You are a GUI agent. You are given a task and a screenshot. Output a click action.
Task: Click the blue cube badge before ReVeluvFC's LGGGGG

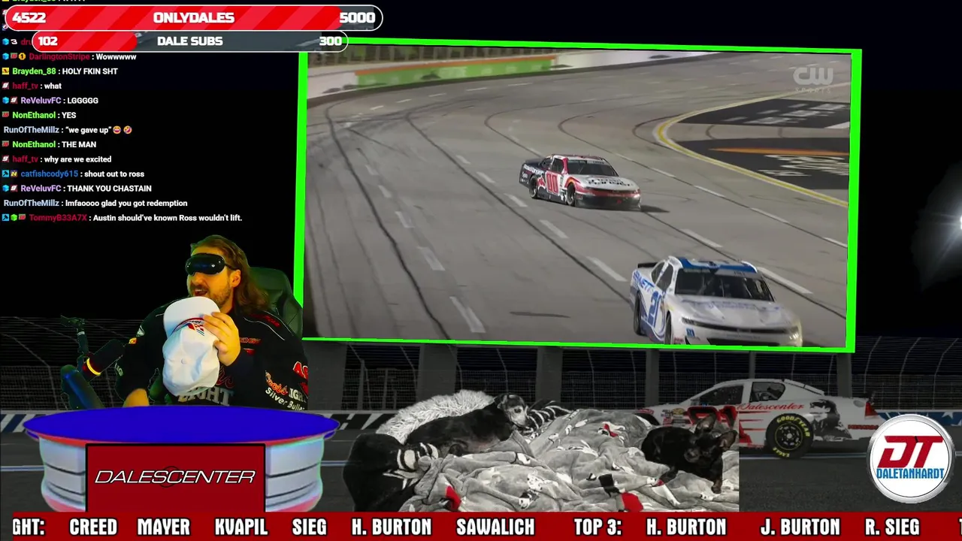6,101
